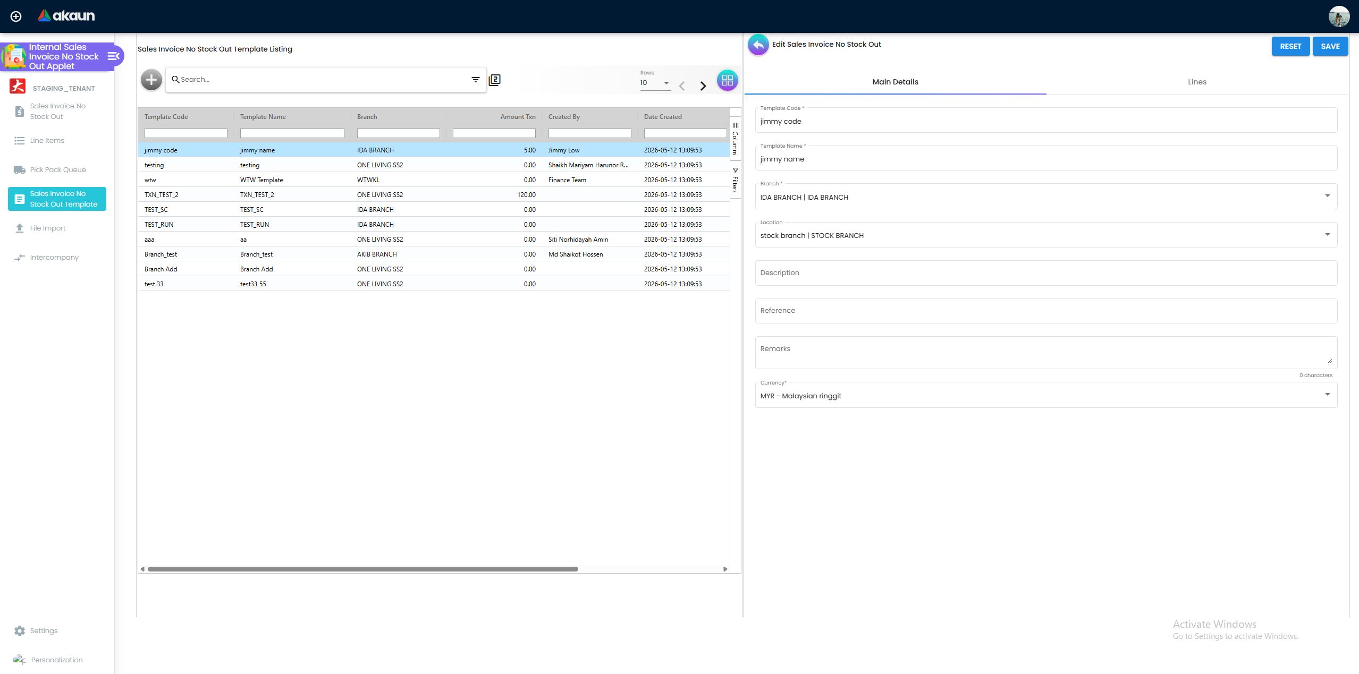Viewport: 1359px width, 674px height.
Task: Open Personalization page
Action: (x=57, y=660)
